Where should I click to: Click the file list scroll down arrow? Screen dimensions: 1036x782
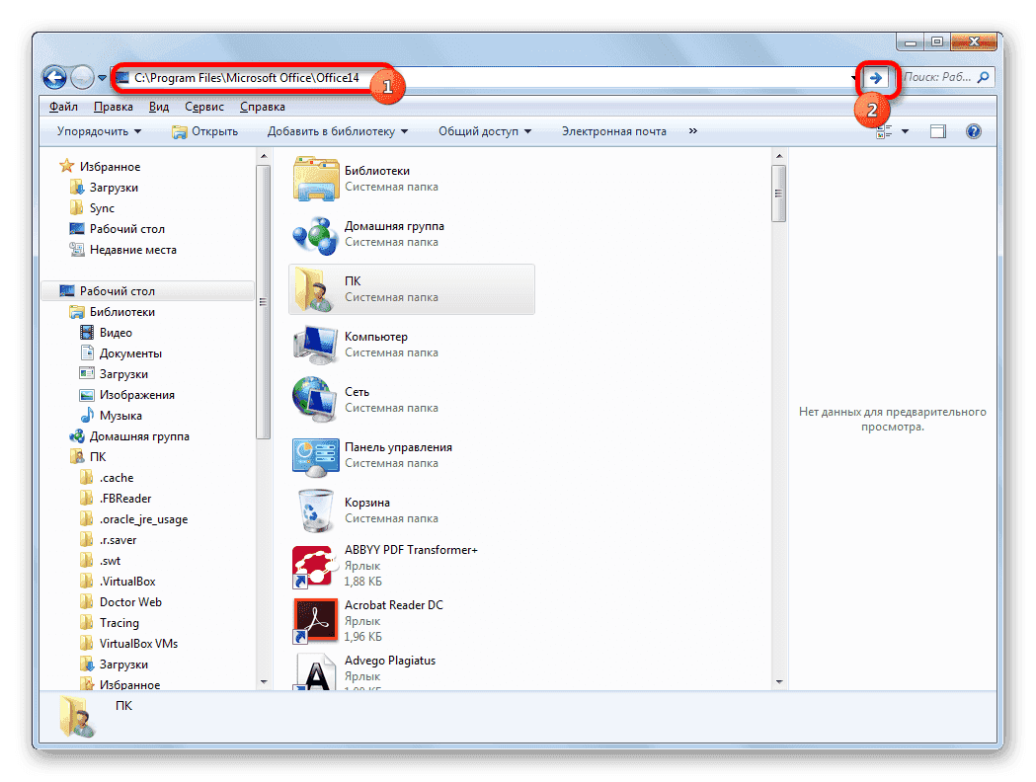pyautogui.click(x=779, y=681)
